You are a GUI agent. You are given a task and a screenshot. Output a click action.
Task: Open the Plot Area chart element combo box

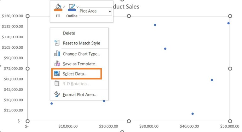95,11
